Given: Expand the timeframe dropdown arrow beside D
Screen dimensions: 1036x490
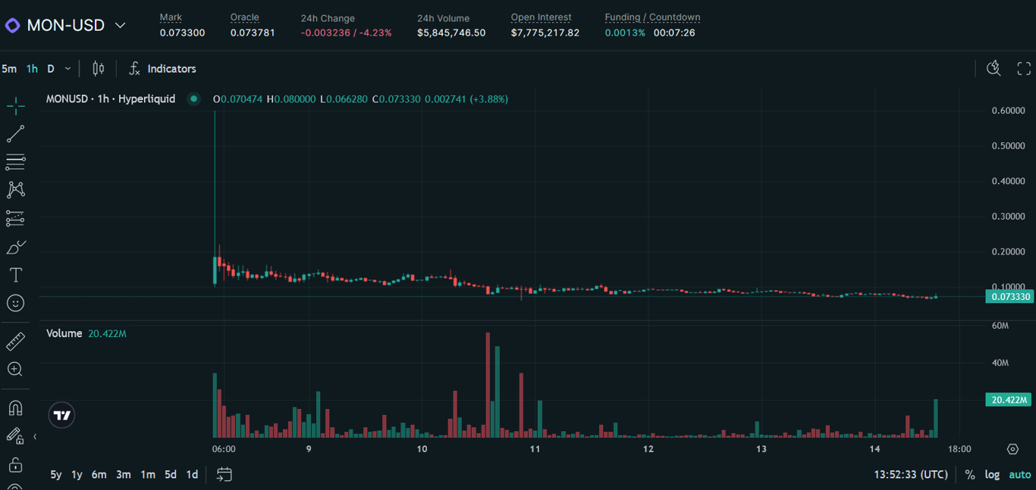Looking at the screenshot, I should click(x=67, y=68).
